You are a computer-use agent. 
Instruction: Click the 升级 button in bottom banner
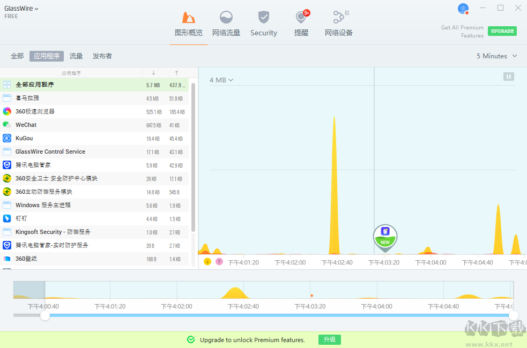(330, 340)
